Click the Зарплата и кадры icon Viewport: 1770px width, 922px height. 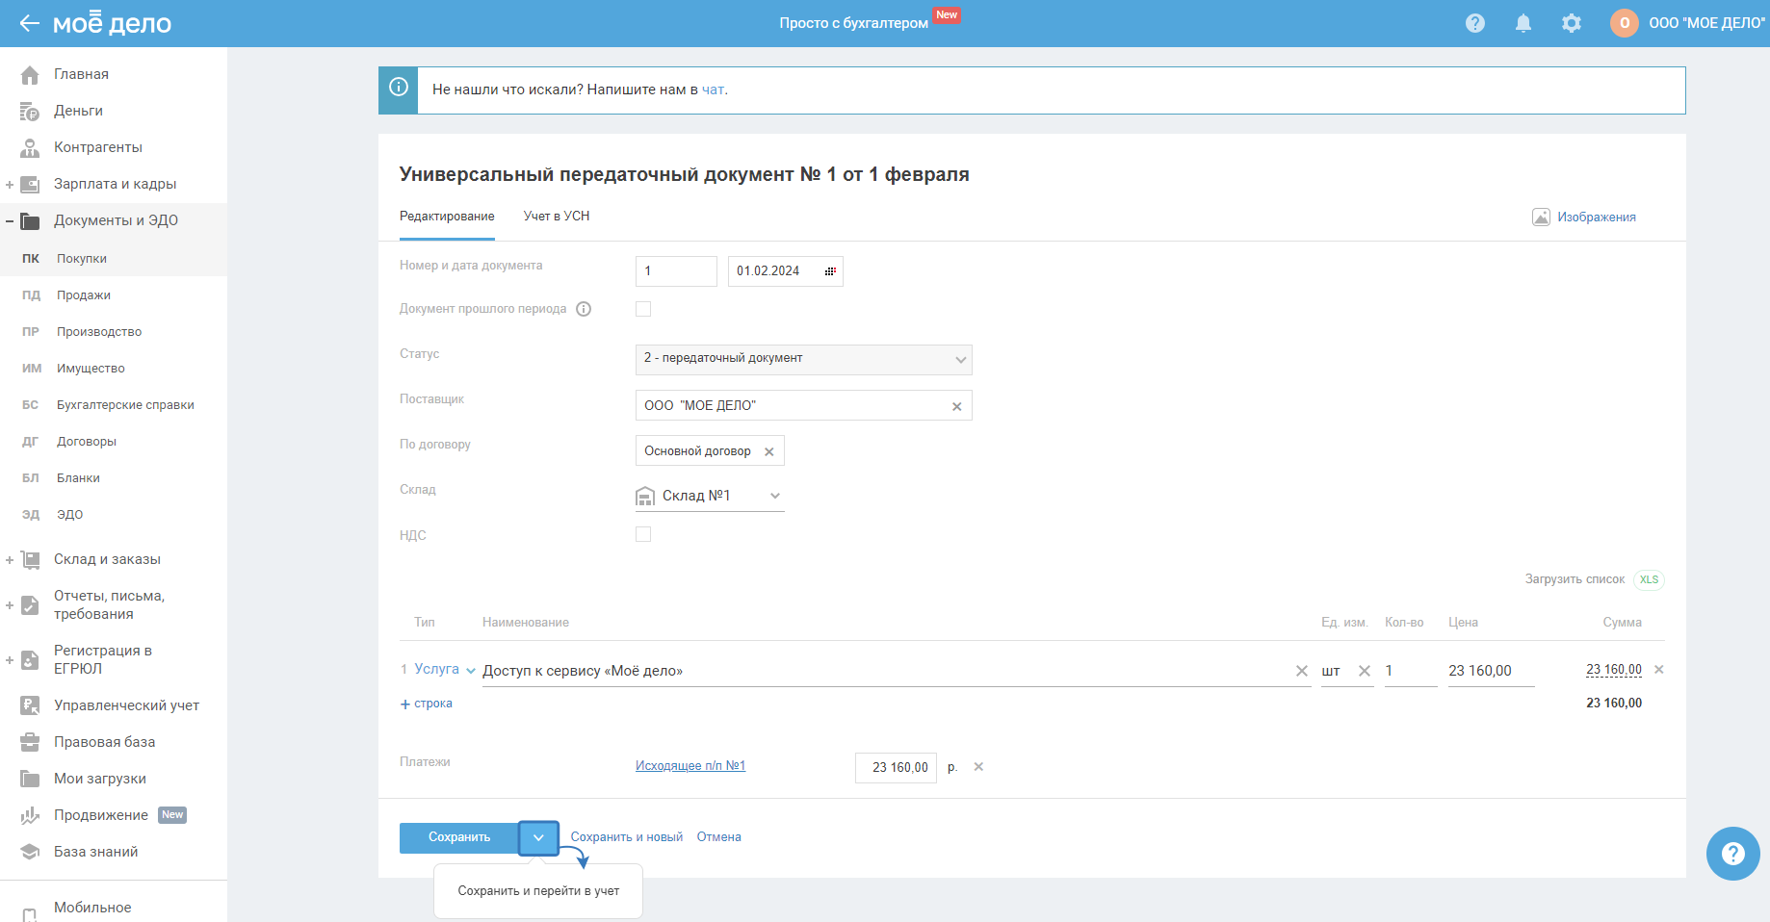30,184
